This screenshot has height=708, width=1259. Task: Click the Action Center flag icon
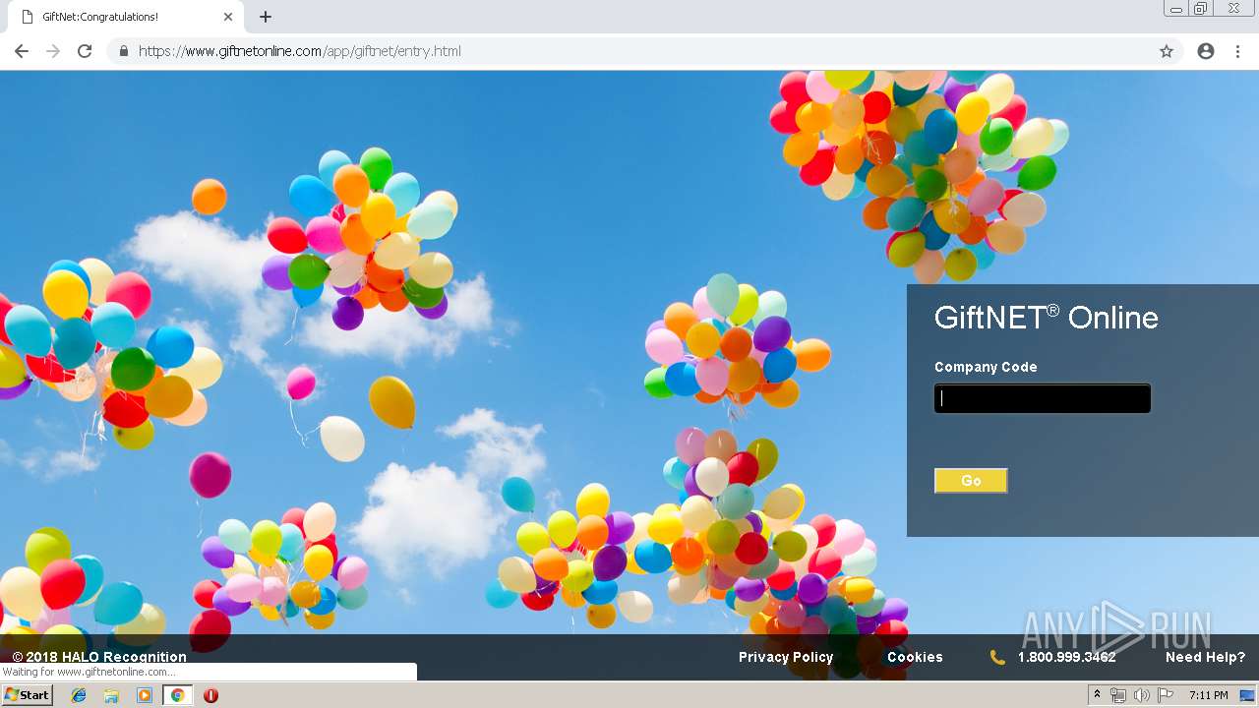(x=1166, y=695)
